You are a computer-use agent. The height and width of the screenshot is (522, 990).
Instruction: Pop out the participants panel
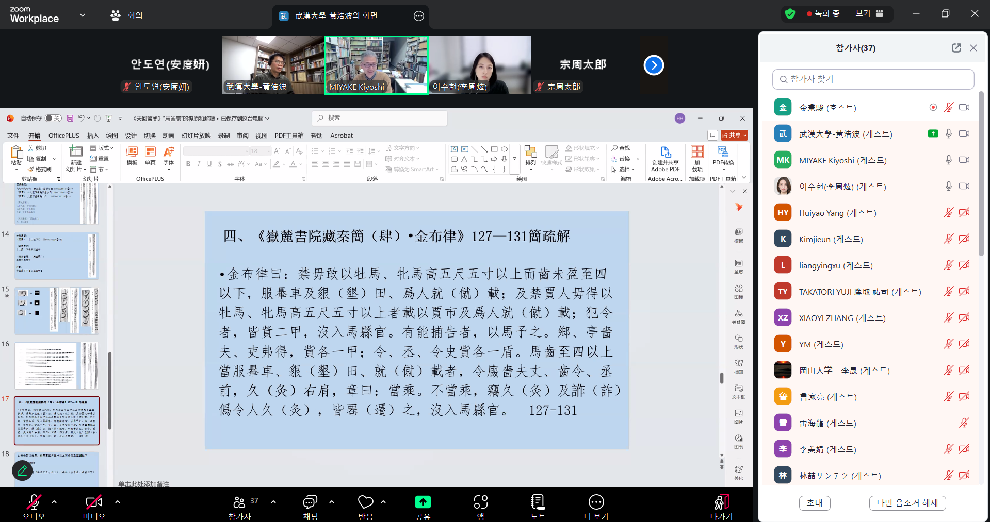[956, 48]
